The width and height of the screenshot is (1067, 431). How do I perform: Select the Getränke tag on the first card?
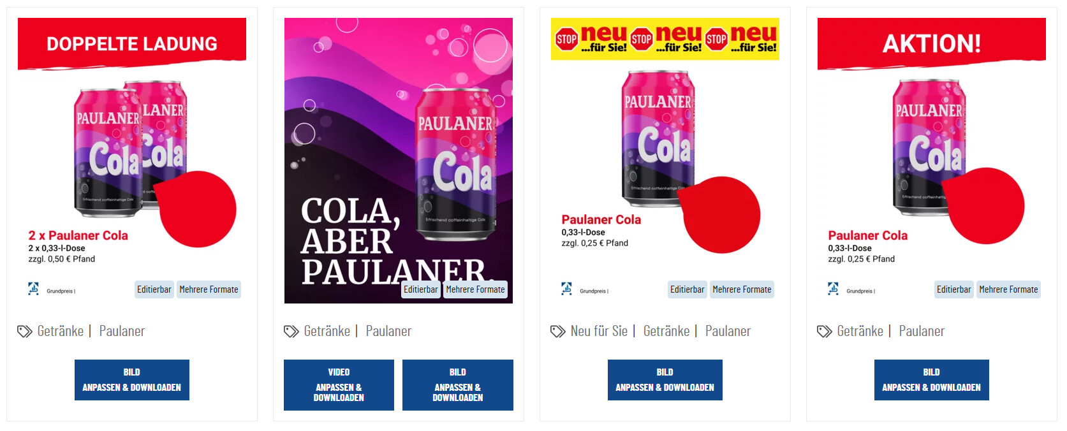61,332
